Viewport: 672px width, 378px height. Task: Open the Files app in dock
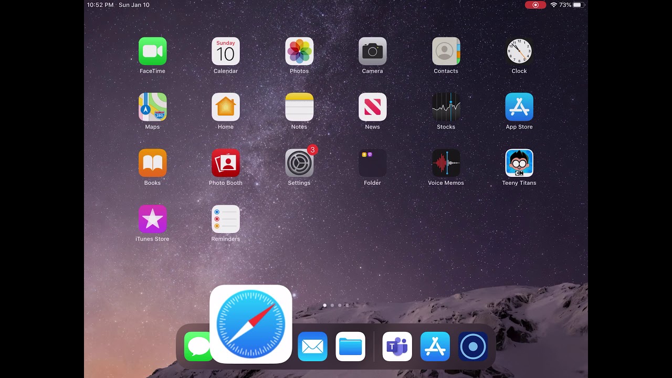tap(350, 346)
